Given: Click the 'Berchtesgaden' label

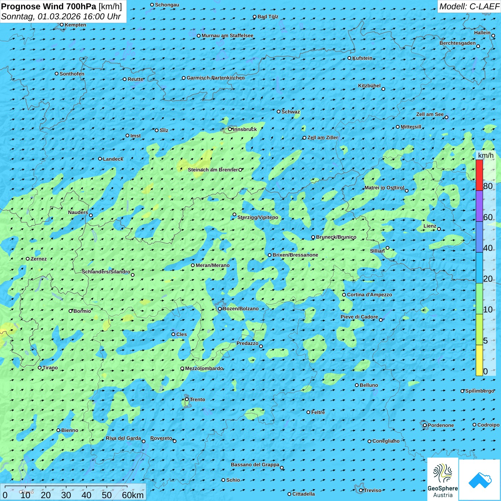Looking at the screenshot, I should click(x=458, y=43).
